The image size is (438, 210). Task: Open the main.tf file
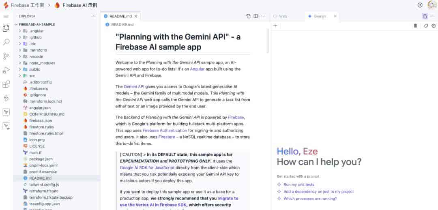coord(56,152)
